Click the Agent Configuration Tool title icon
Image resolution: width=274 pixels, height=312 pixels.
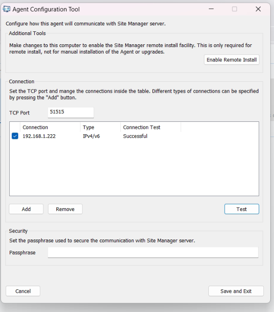(6, 9)
